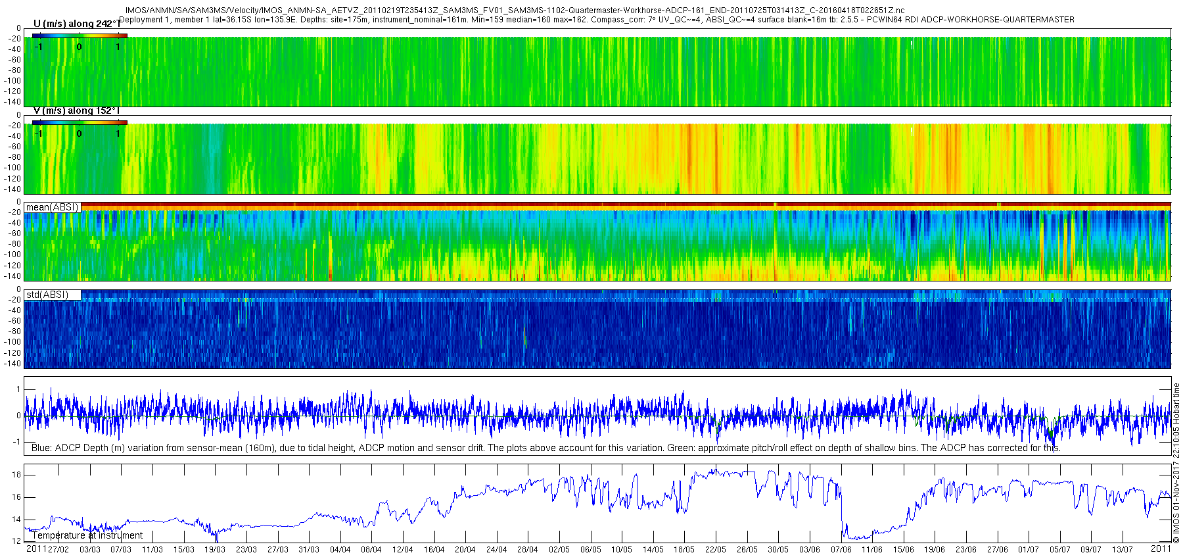Click the '05/07' date tick label
Image resolution: width=1183 pixels, height=559 pixels.
pos(1060,550)
